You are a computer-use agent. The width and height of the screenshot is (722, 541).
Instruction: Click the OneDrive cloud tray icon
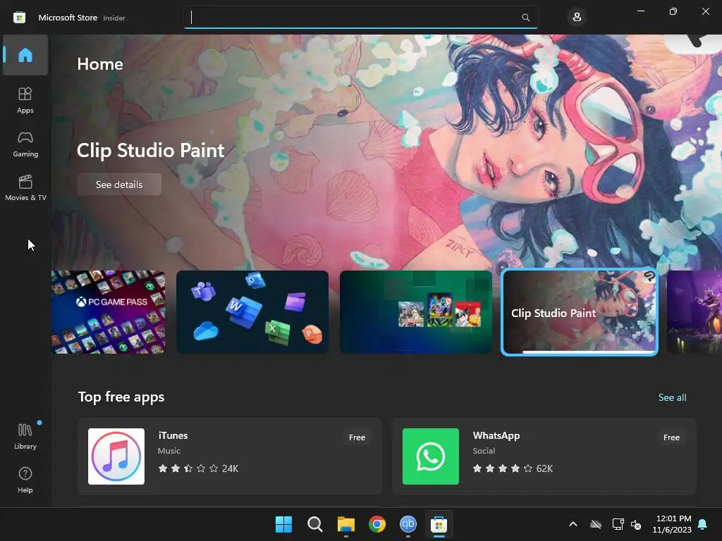click(596, 524)
